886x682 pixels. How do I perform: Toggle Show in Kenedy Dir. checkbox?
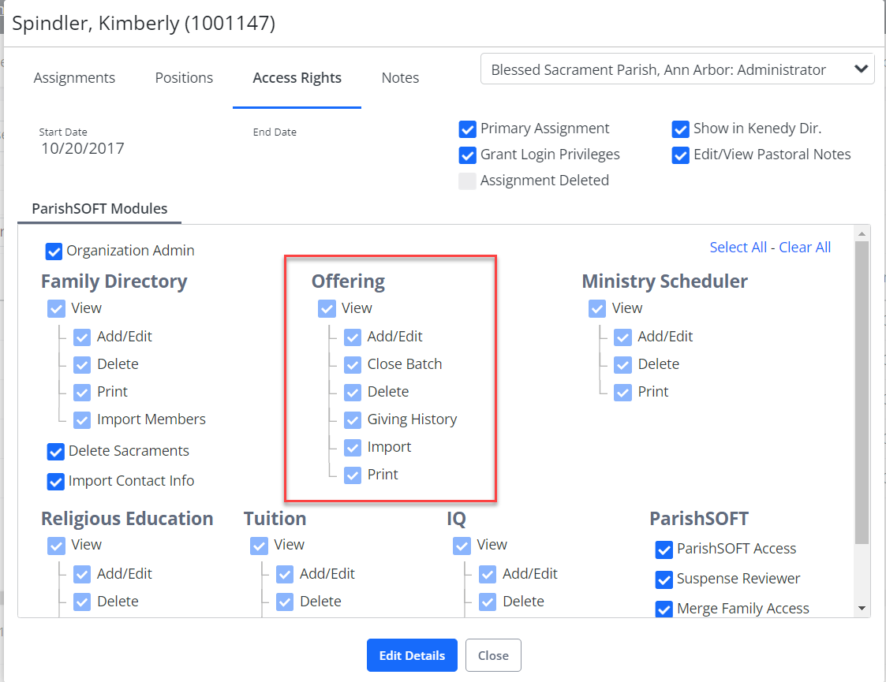[x=680, y=129]
